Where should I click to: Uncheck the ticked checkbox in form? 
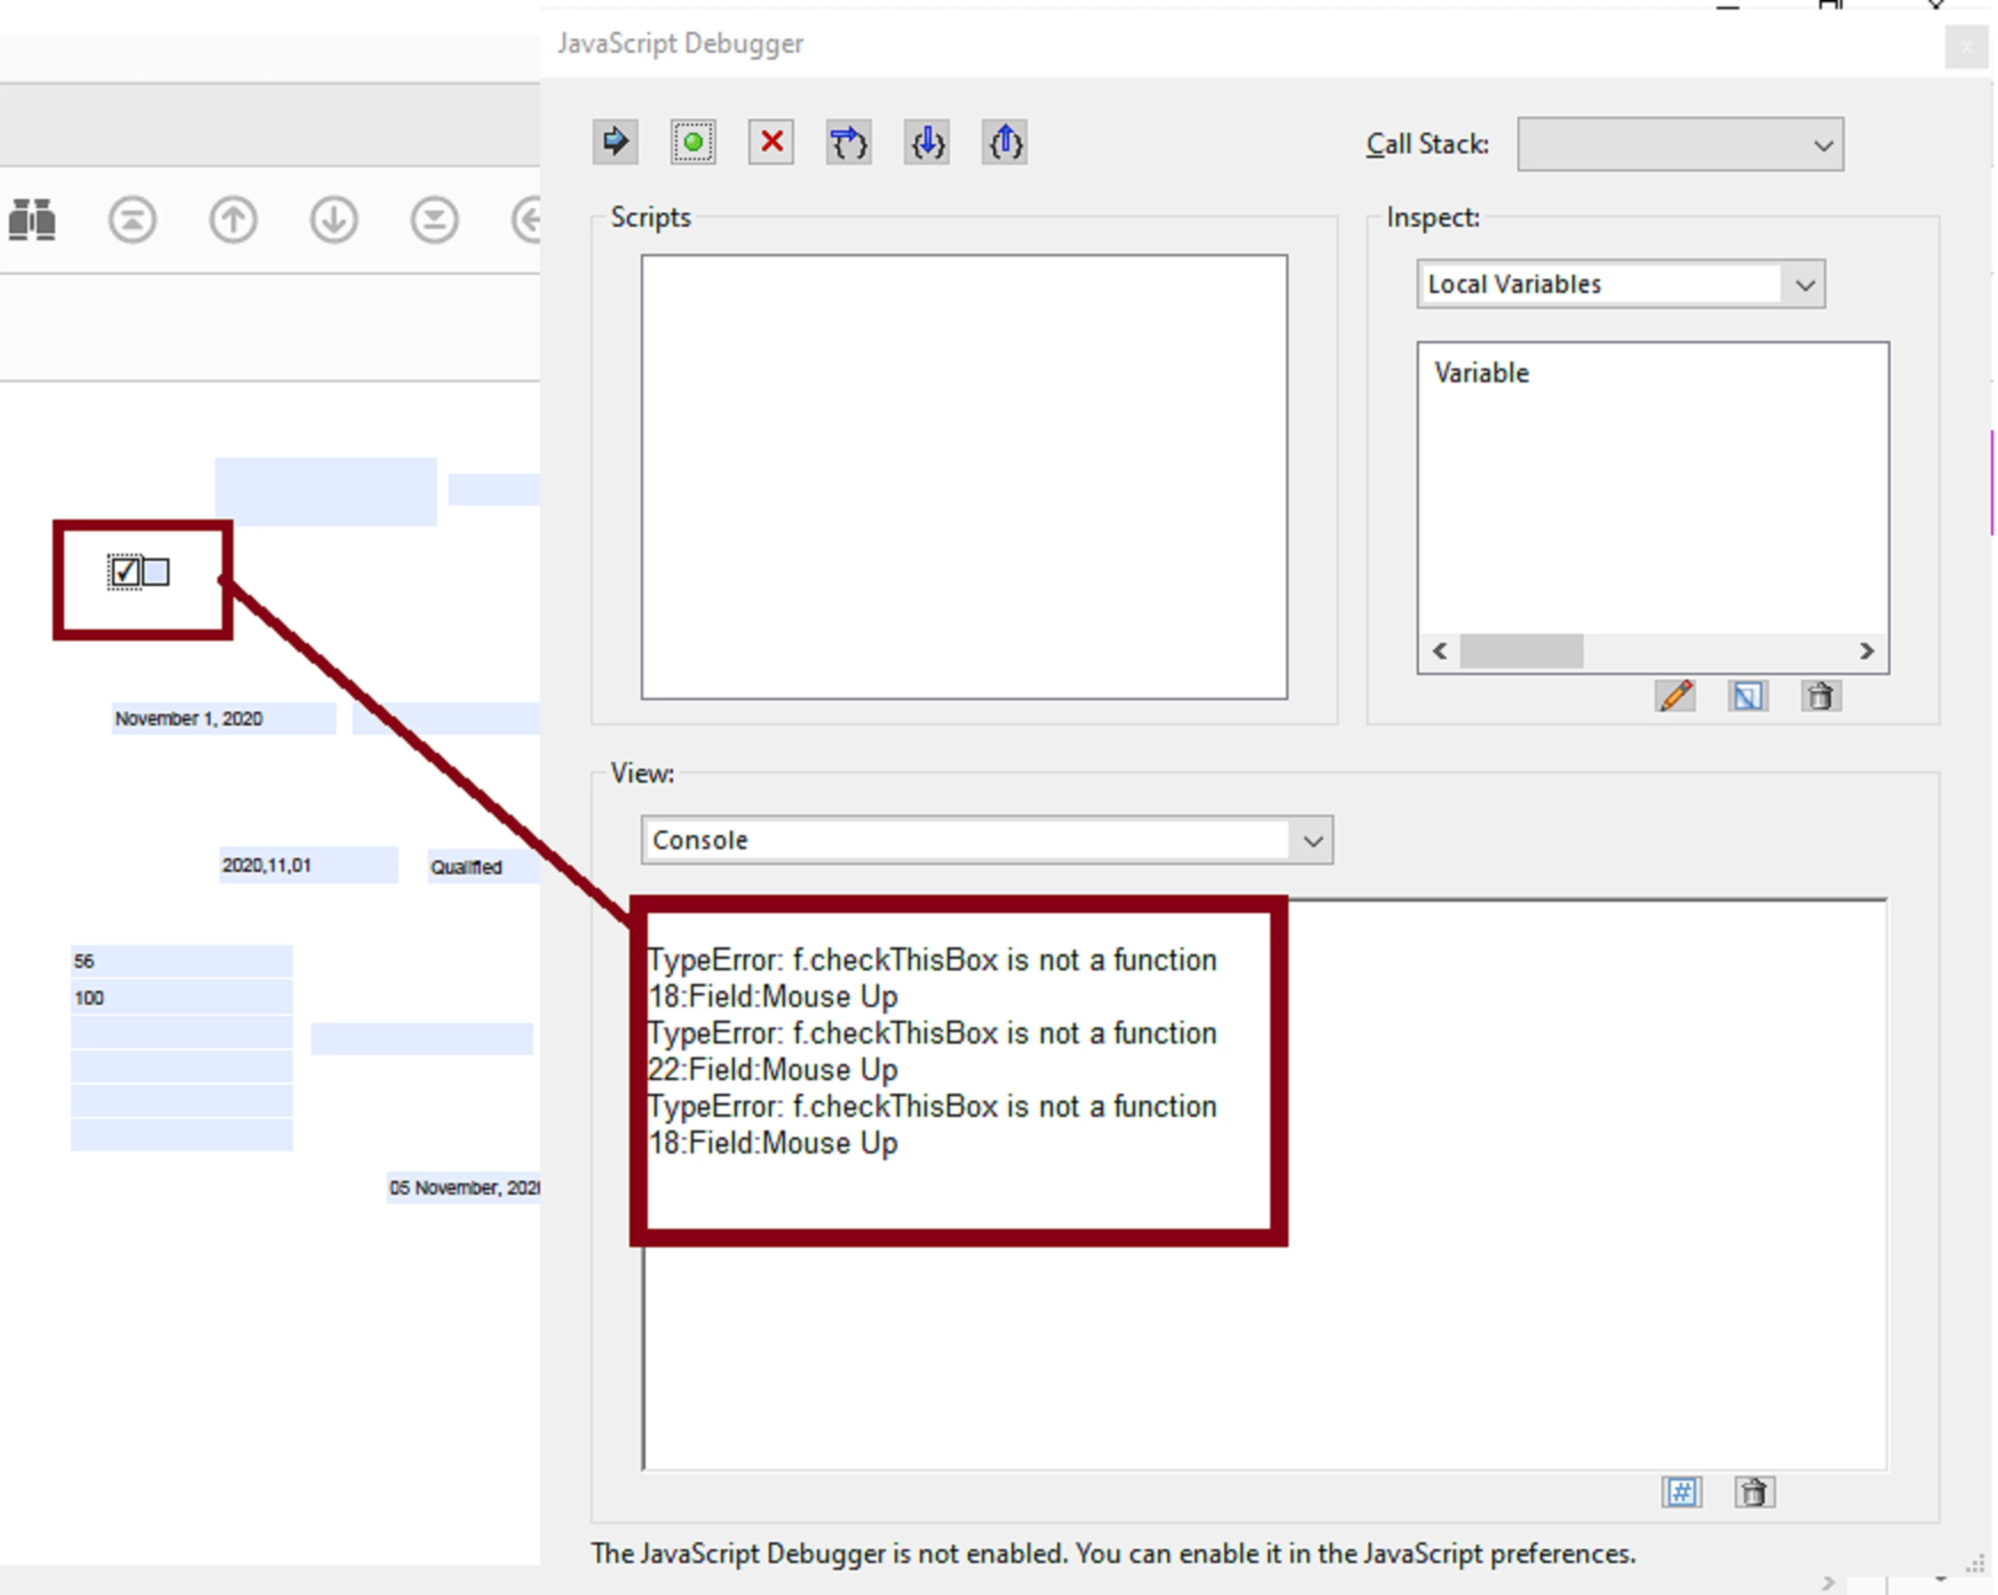coord(125,572)
